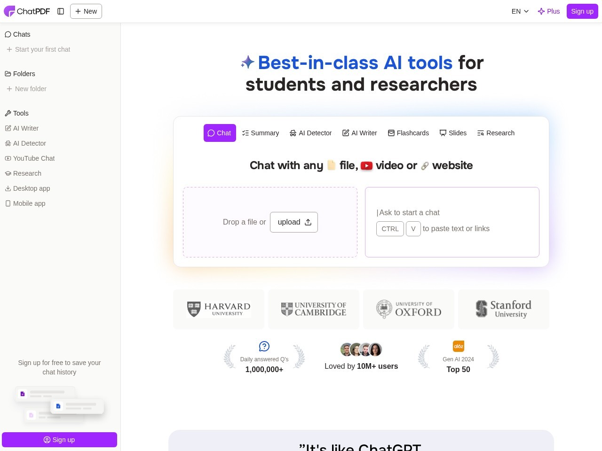Viewport: 602px width, 451px height.
Task: Click the upload button to add a file
Action: [x=293, y=222]
